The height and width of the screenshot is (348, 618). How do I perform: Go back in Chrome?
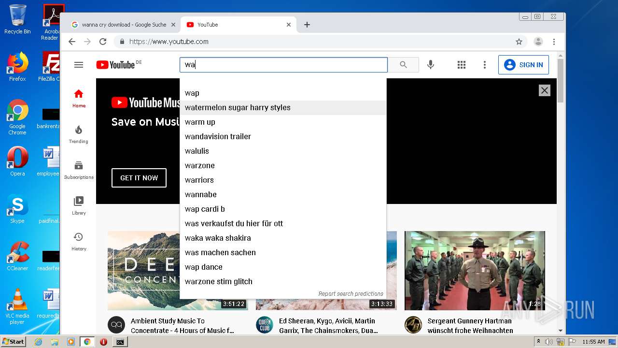(72, 42)
